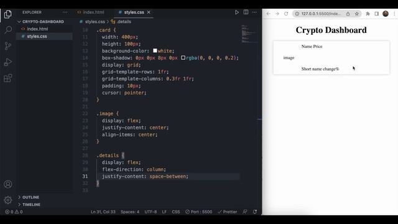The image size is (398, 224).
Task: Change end of line sequence LF
Action: 164,212
